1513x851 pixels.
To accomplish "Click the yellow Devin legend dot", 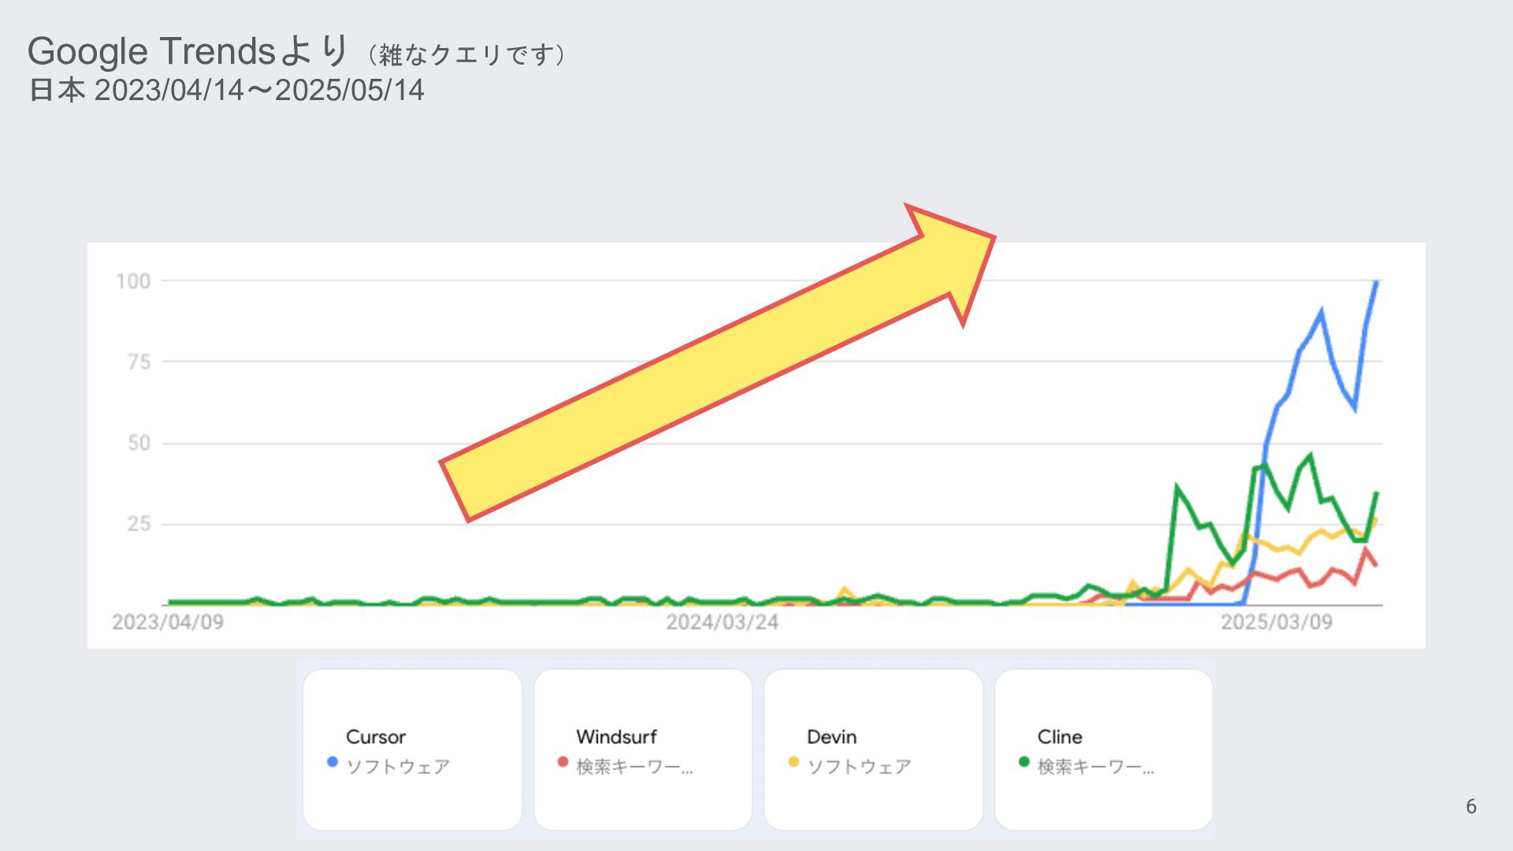I will tap(794, 762).
